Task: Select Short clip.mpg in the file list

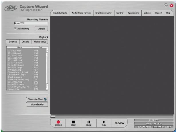Action: (26, 77)
